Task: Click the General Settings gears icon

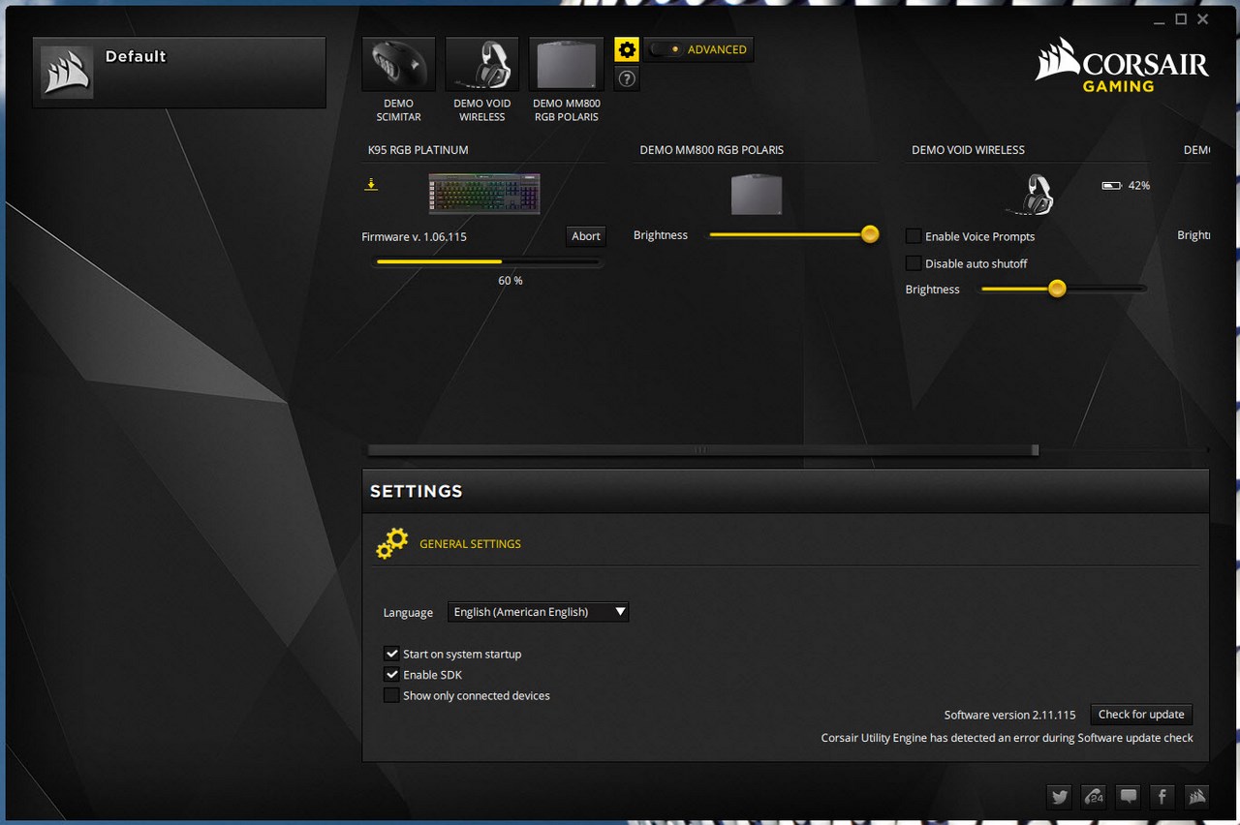Action: [392, 544]
